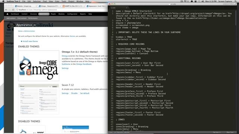
Task: Open the File menu
Action: [24, 1]
